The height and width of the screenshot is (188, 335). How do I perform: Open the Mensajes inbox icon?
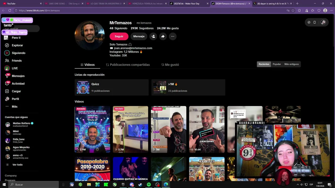pos(7,76)
